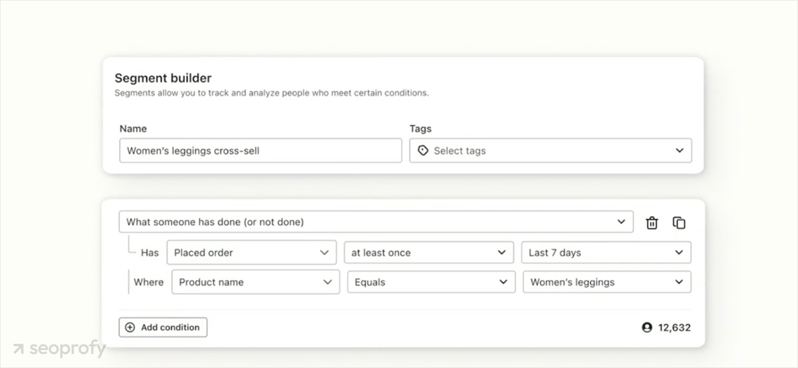Screen dimensions: 798x368
Task: Click the Add condition button
Action: tap(163, 327)
